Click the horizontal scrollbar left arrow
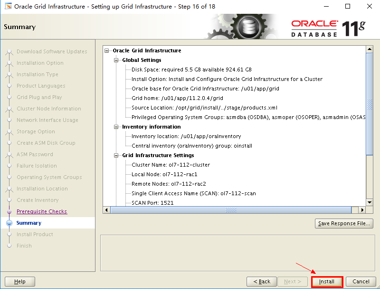 tap(106, 210)
